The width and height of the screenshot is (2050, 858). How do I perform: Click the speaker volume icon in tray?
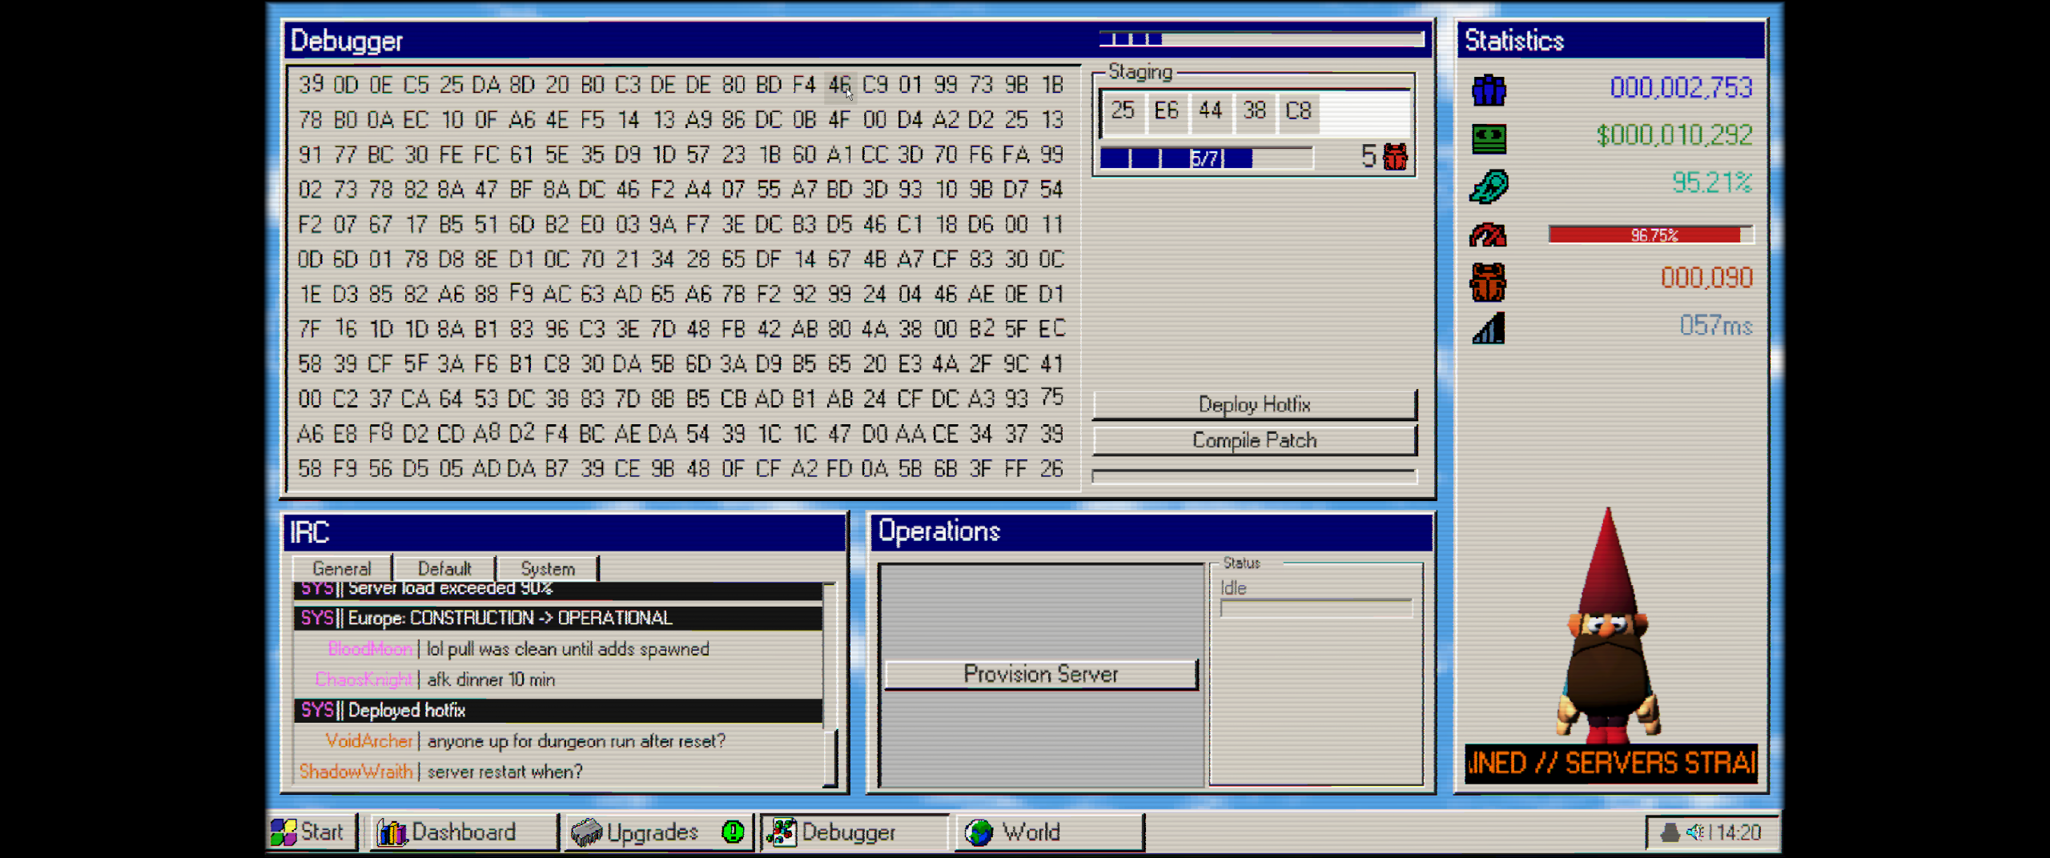[x=1694, y=832]
